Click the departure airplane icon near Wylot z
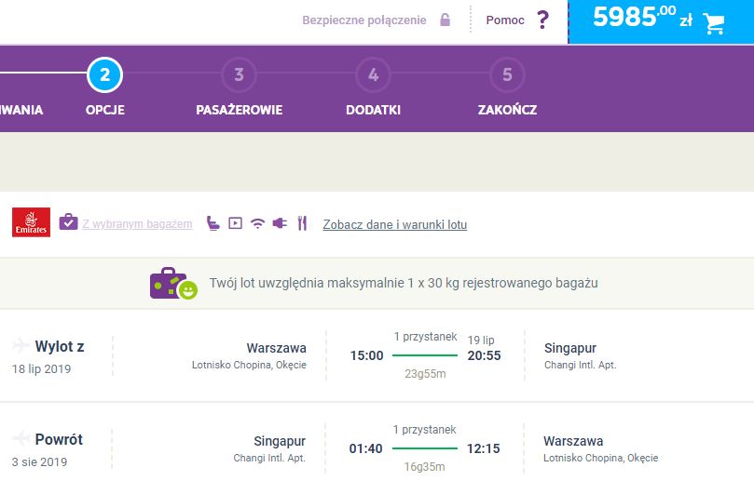Viewport: 754px width, 481px height. coord(21,344)
